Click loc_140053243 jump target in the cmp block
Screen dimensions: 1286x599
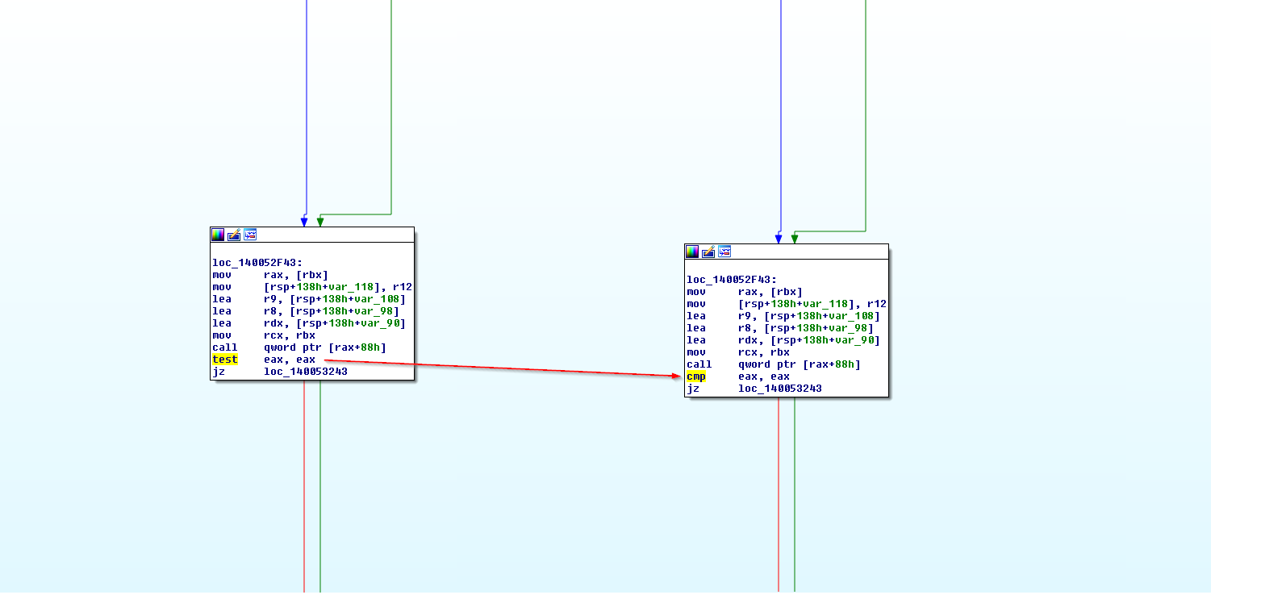point(780,389)
